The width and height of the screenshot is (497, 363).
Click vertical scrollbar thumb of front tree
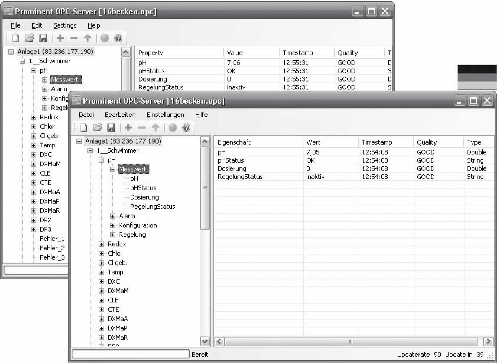(x=205, y=188)
